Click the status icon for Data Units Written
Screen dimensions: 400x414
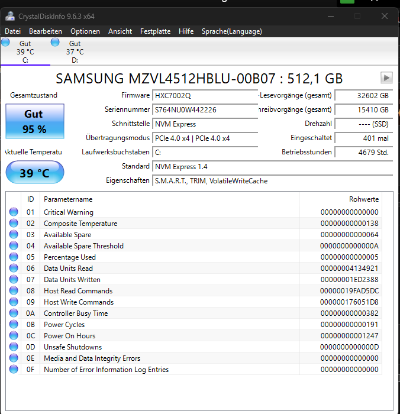pos(14,279)
